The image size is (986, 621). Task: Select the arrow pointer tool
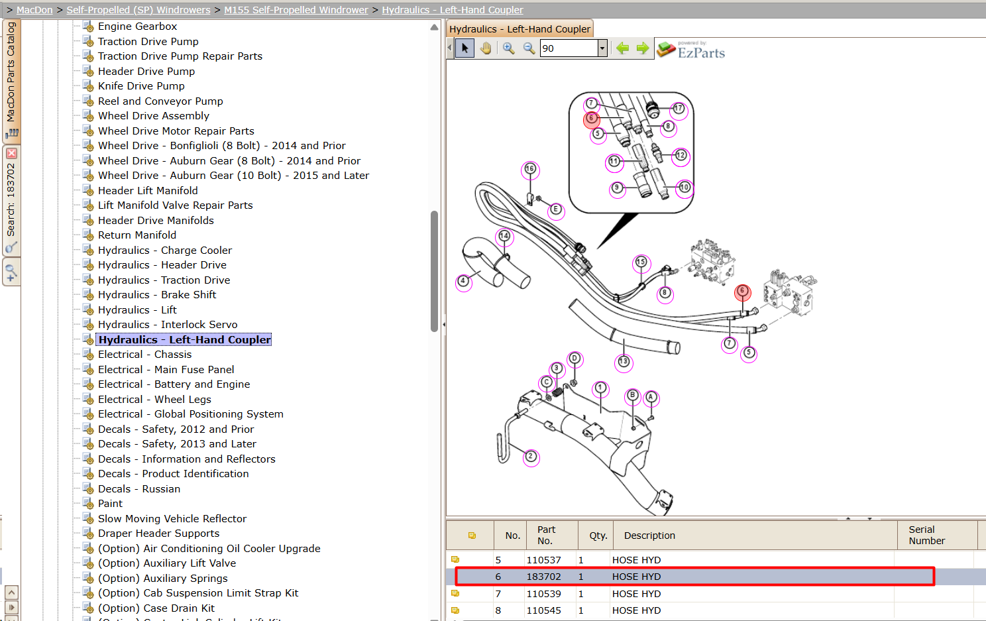(465, 48)
